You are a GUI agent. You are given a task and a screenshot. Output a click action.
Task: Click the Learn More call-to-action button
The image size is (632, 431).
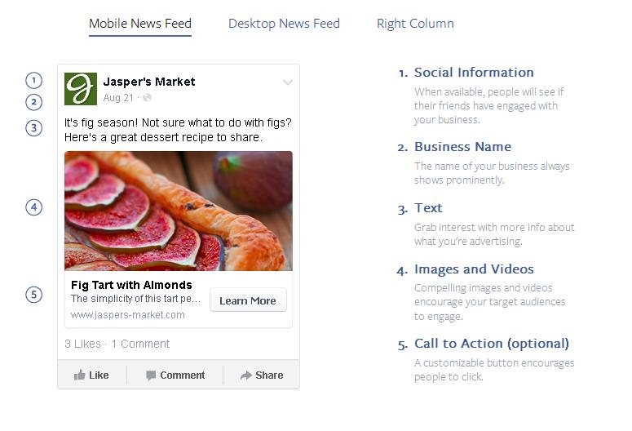click(x=248, y=300)
